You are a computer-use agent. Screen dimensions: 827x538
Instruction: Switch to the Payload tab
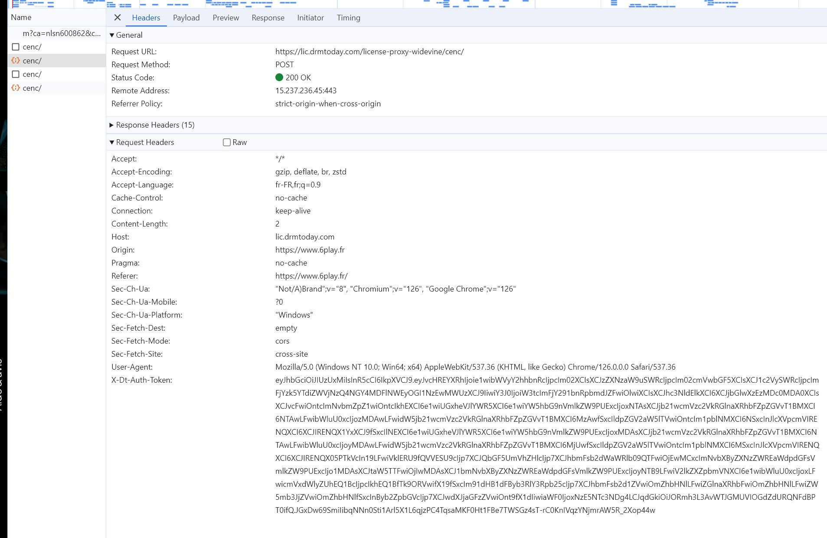click(186, 18)
